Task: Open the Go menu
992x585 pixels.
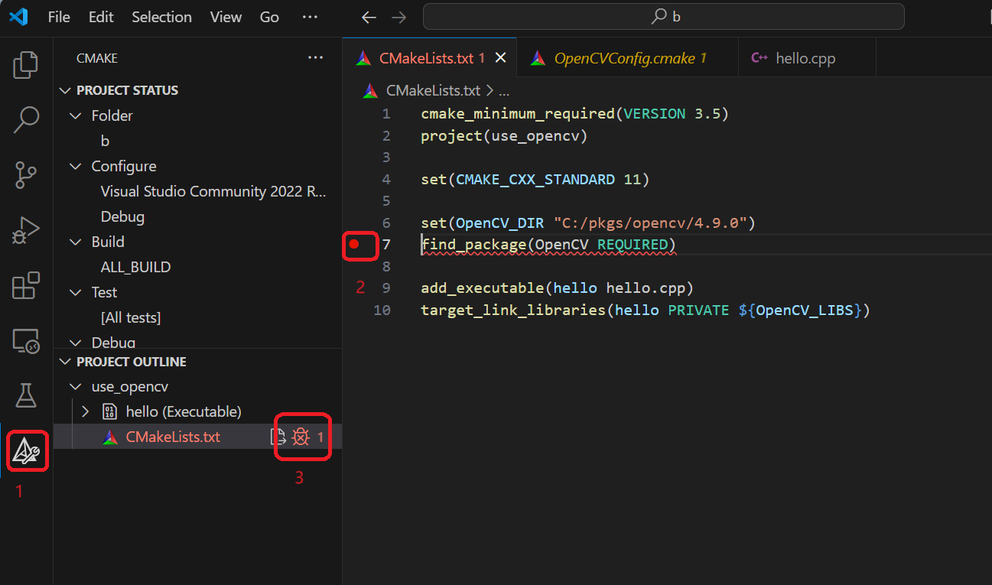Action: [x=269, y=17]
